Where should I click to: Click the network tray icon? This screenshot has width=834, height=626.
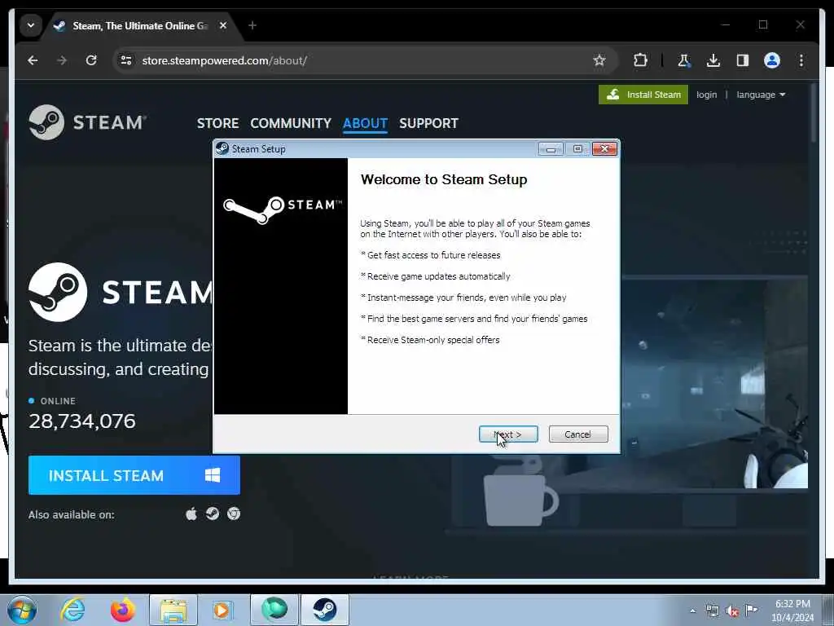712,611
